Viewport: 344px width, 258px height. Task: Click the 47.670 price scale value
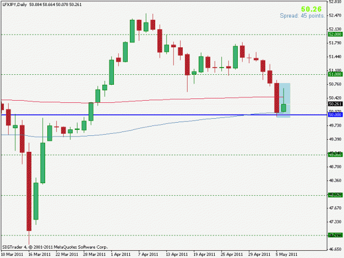(335, 208)
